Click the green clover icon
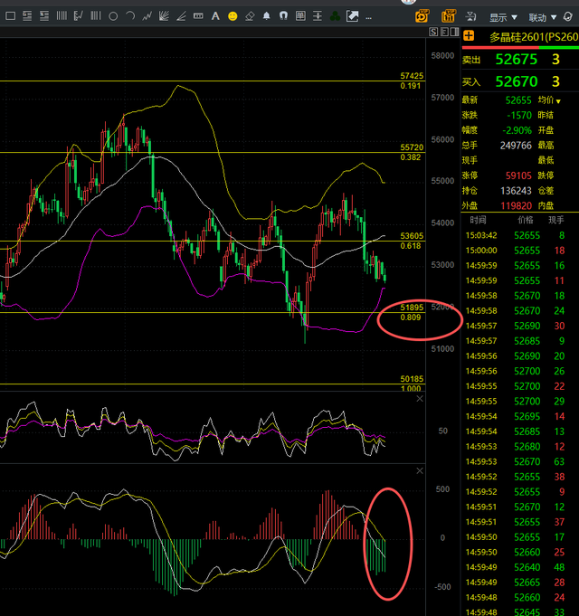The height and width of the screenshot is (616, 579). 335,16
